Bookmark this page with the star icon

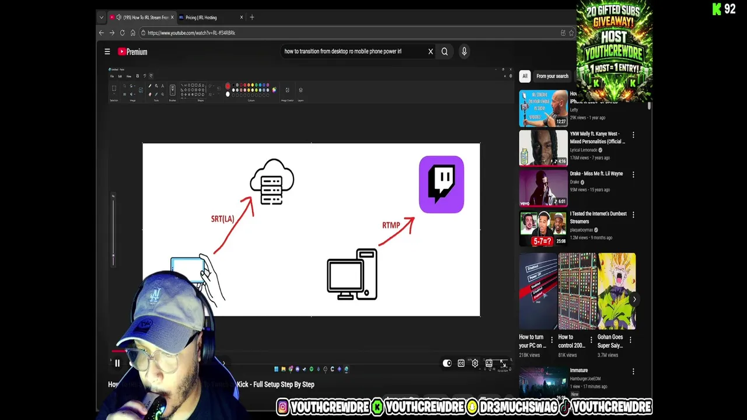click(x=571, y=33)
